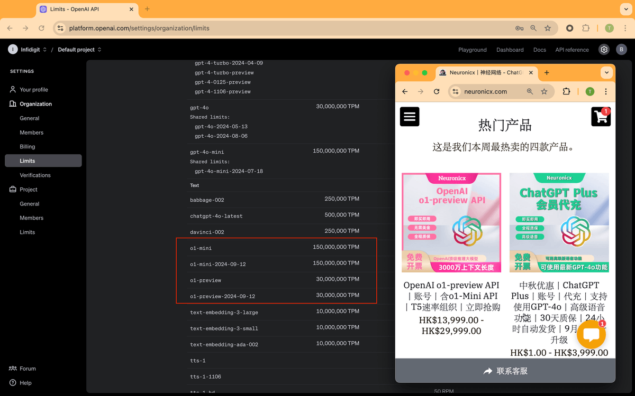Click the gpt-4o-mini 150,000,000 TPM value

[336, 151]
